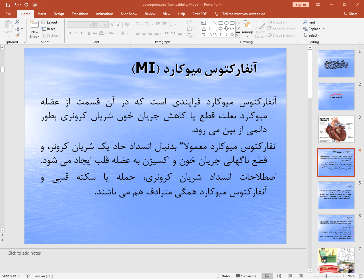Open Comments from the status bar

pyautogui.click(x=246, y=276)
